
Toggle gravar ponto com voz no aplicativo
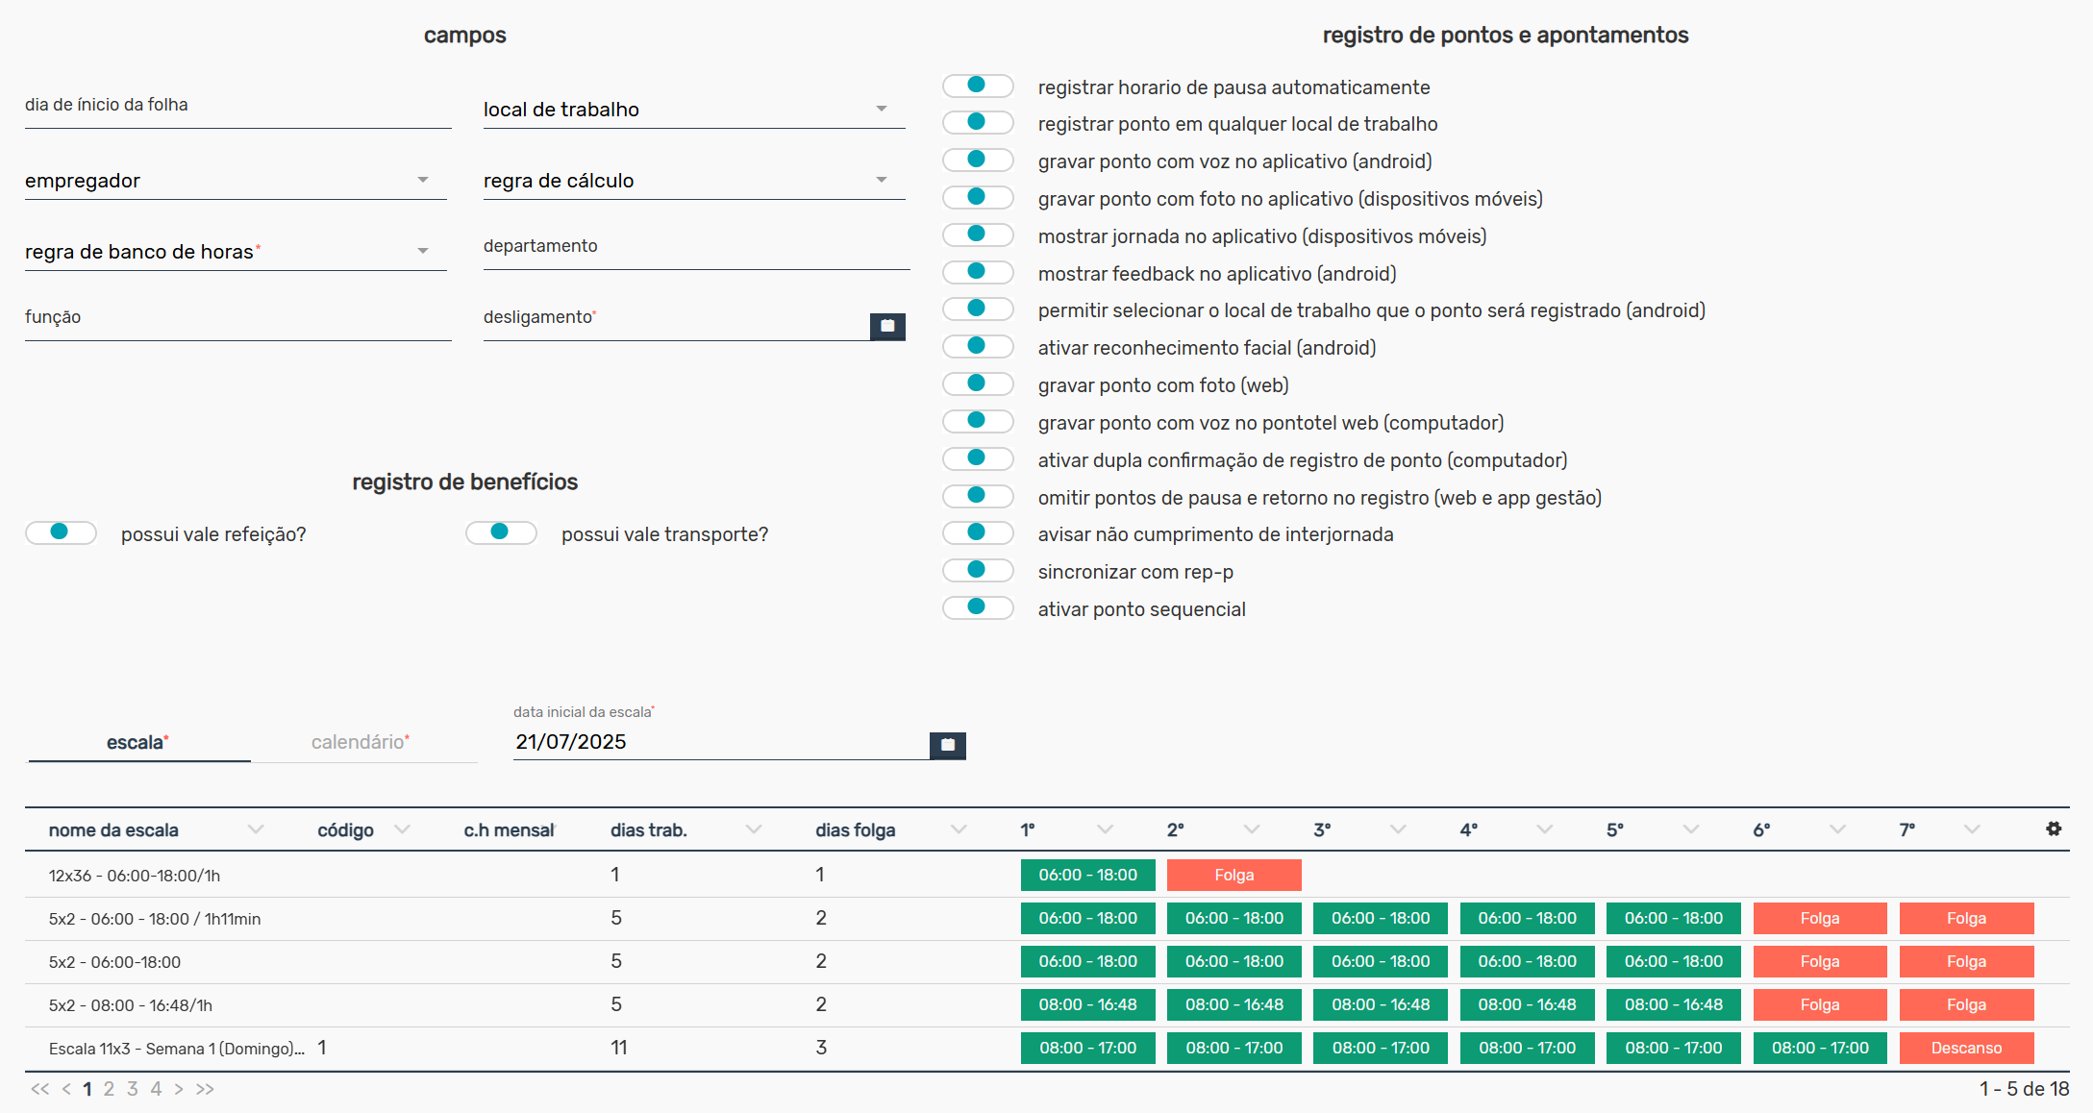pos(978,161)
